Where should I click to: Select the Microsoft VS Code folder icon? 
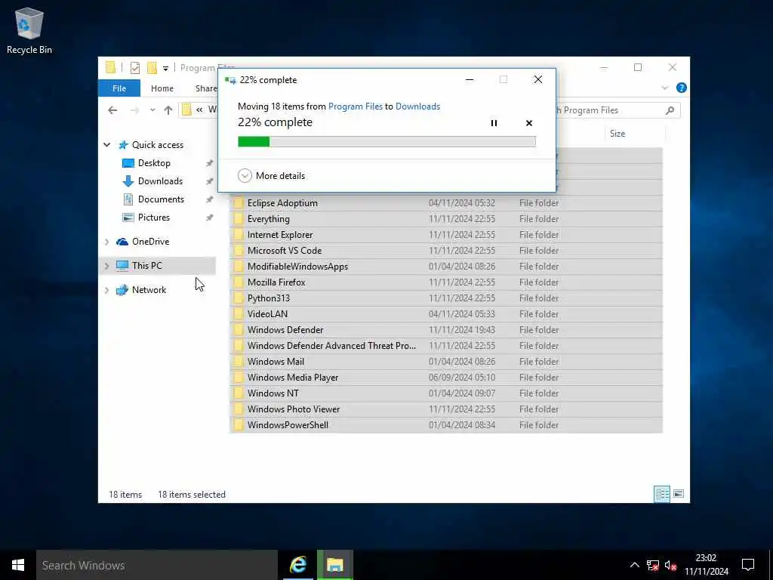pyautogui.click(x=239, y=251)
